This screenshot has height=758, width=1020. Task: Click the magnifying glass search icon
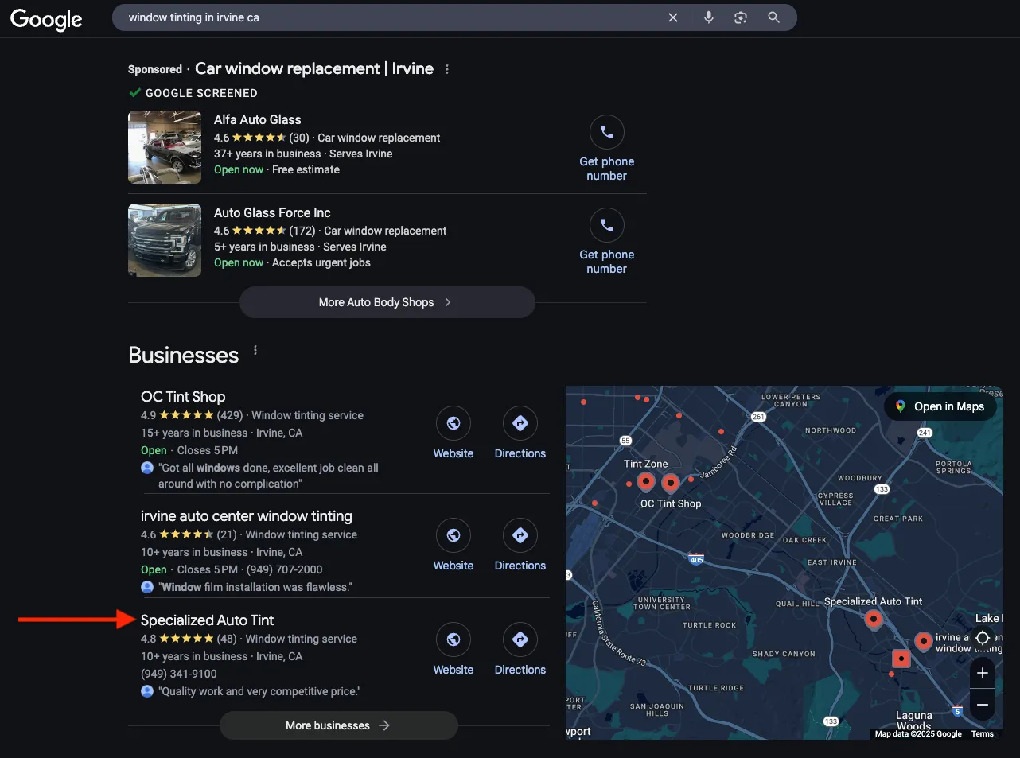pos(773,17)
